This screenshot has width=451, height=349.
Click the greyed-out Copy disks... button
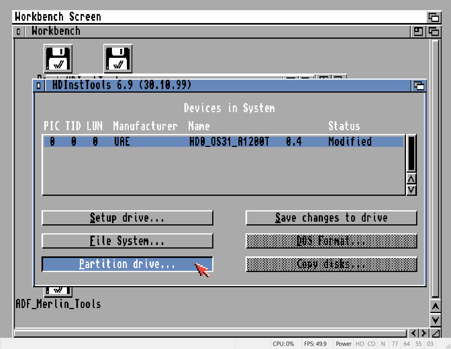point(331,264)
